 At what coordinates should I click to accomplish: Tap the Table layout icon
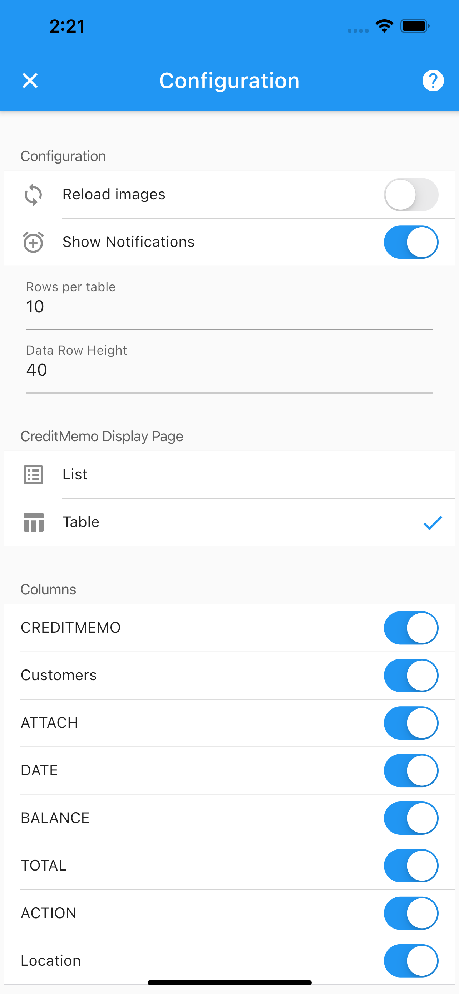pyautogui.click(x=34, y=522)
